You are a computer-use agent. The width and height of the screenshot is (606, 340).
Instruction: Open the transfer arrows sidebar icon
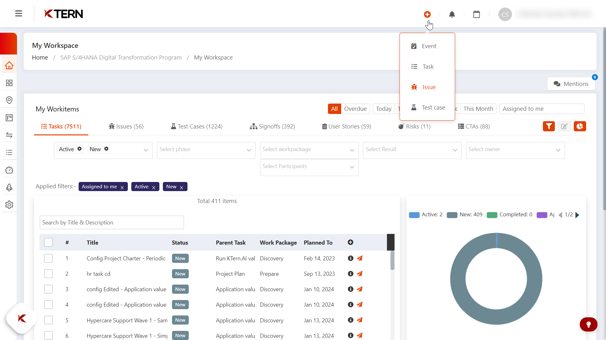(x=9, y=135)
